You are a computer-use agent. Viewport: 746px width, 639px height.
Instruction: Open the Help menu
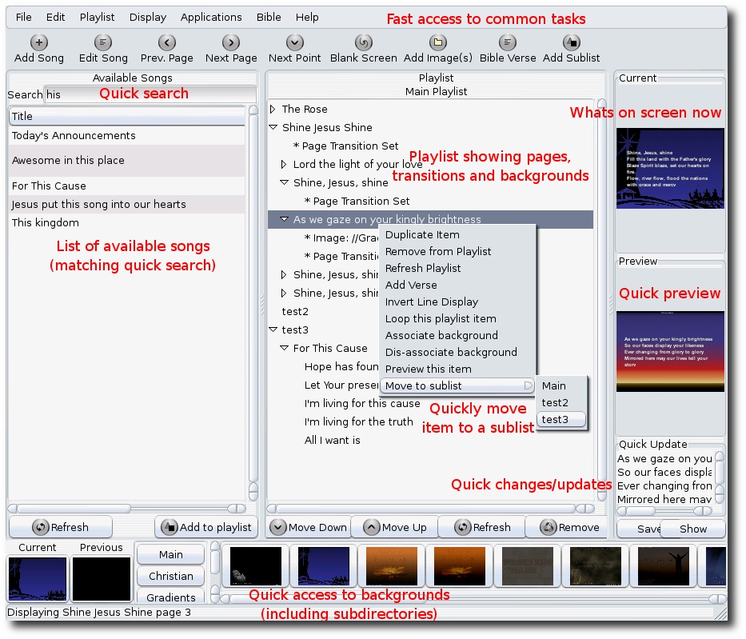pos(307,17)
